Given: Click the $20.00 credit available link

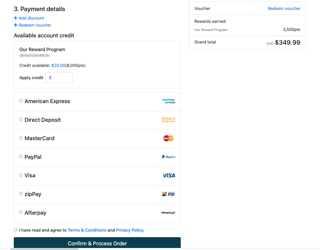Looking at the screenshot, I should [x=58, y=65].
